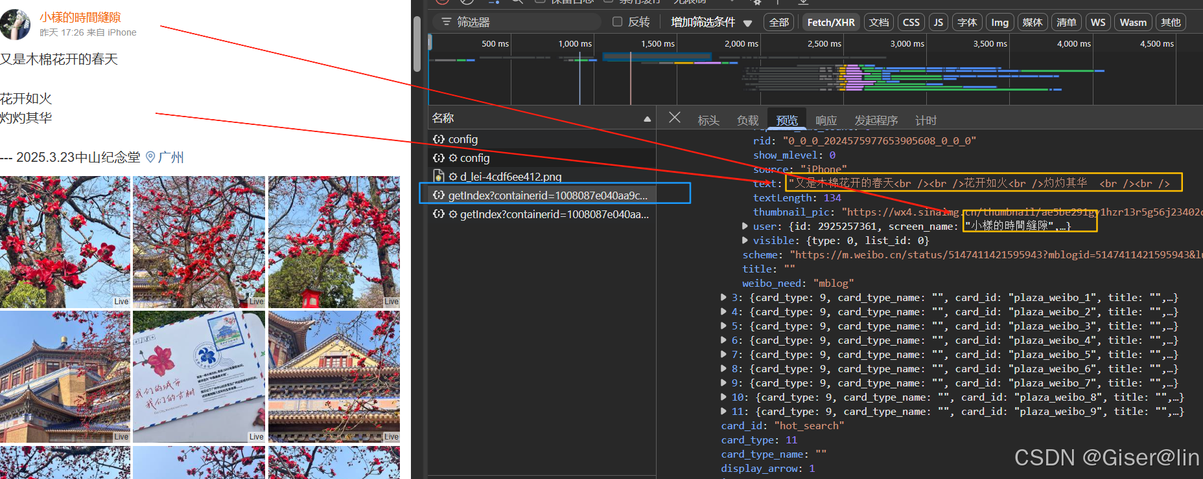Expand the user object in preview
This screenshot has width=1203, height=479.
point(745,226)
